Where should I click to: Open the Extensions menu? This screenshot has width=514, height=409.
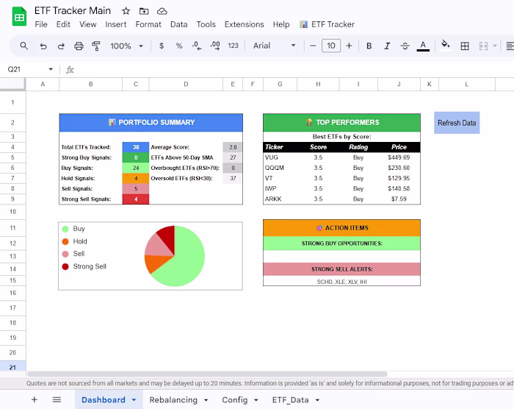pos(245,24)
